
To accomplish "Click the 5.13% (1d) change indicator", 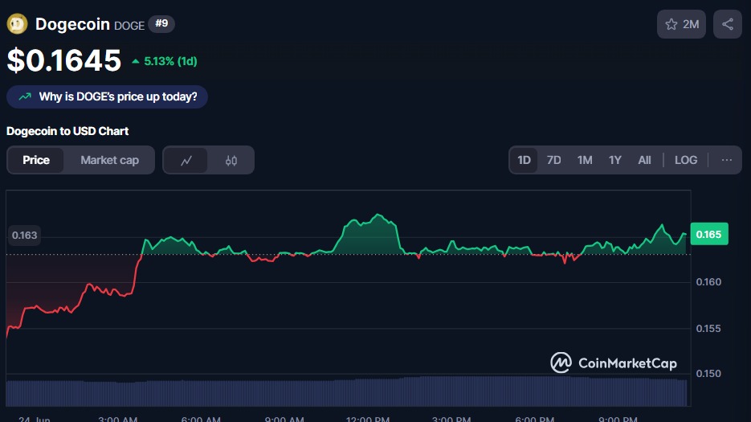I will (x=165, y=61).
